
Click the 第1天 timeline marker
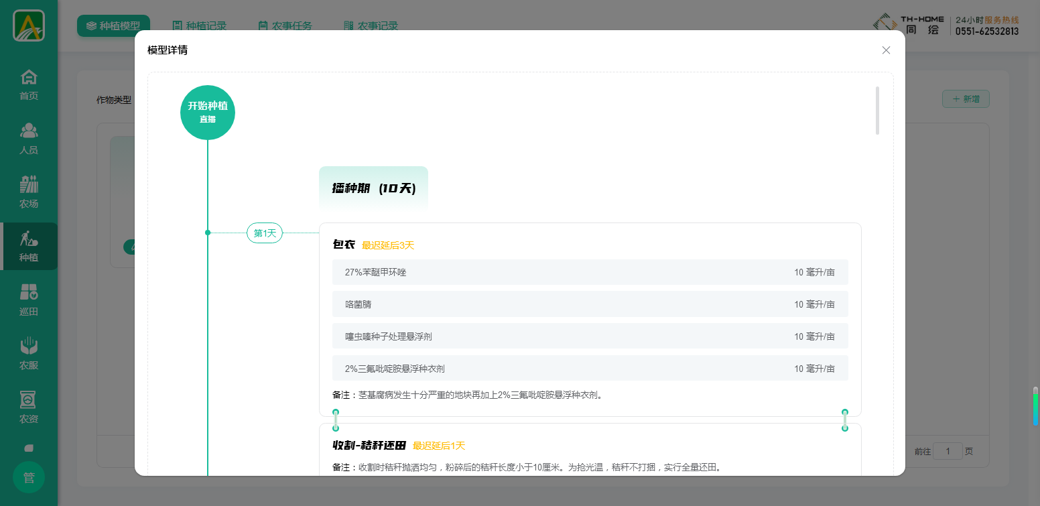point(265,233)
